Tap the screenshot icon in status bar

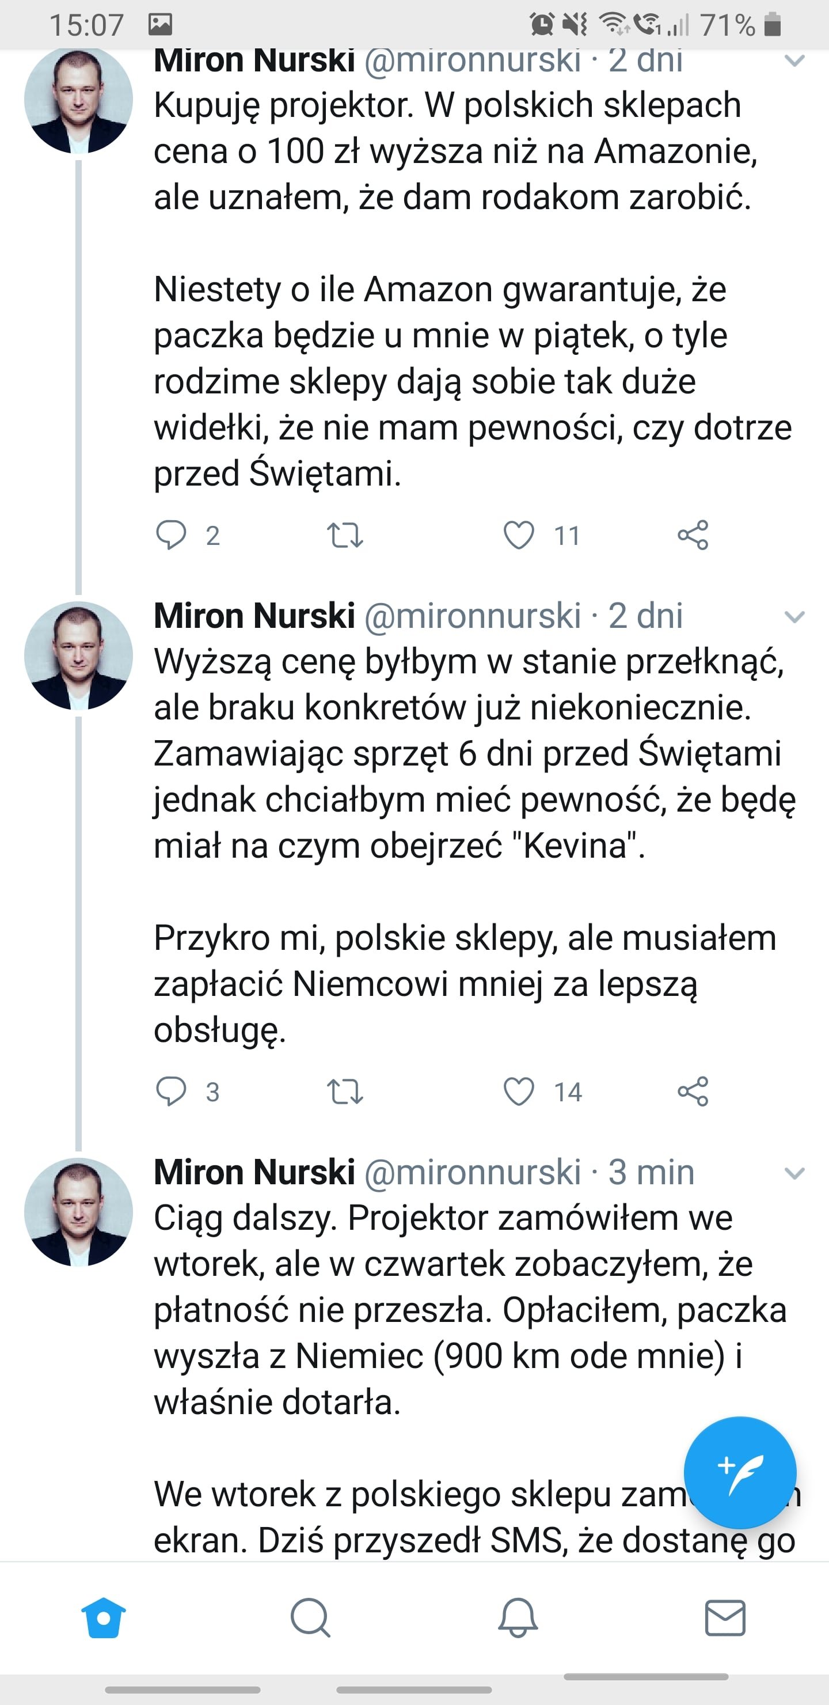[x=160, y=25]
